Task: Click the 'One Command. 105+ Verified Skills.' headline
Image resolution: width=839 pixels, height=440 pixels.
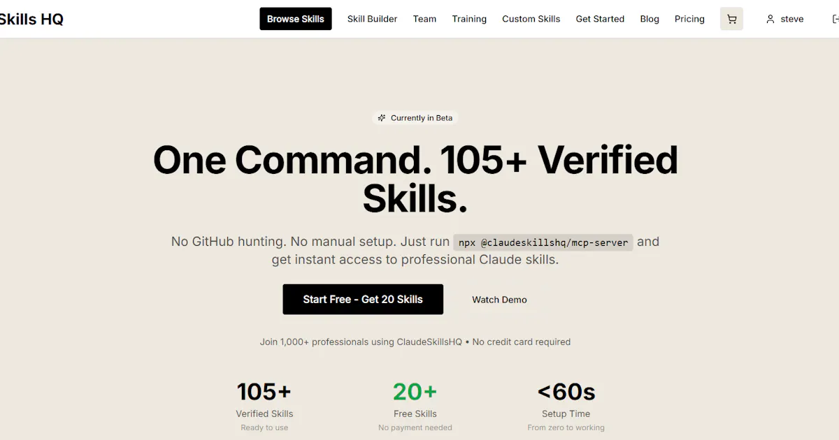Action: (415, 179)
